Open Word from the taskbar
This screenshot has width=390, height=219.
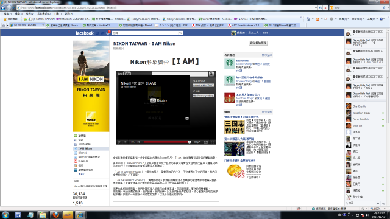18,215
